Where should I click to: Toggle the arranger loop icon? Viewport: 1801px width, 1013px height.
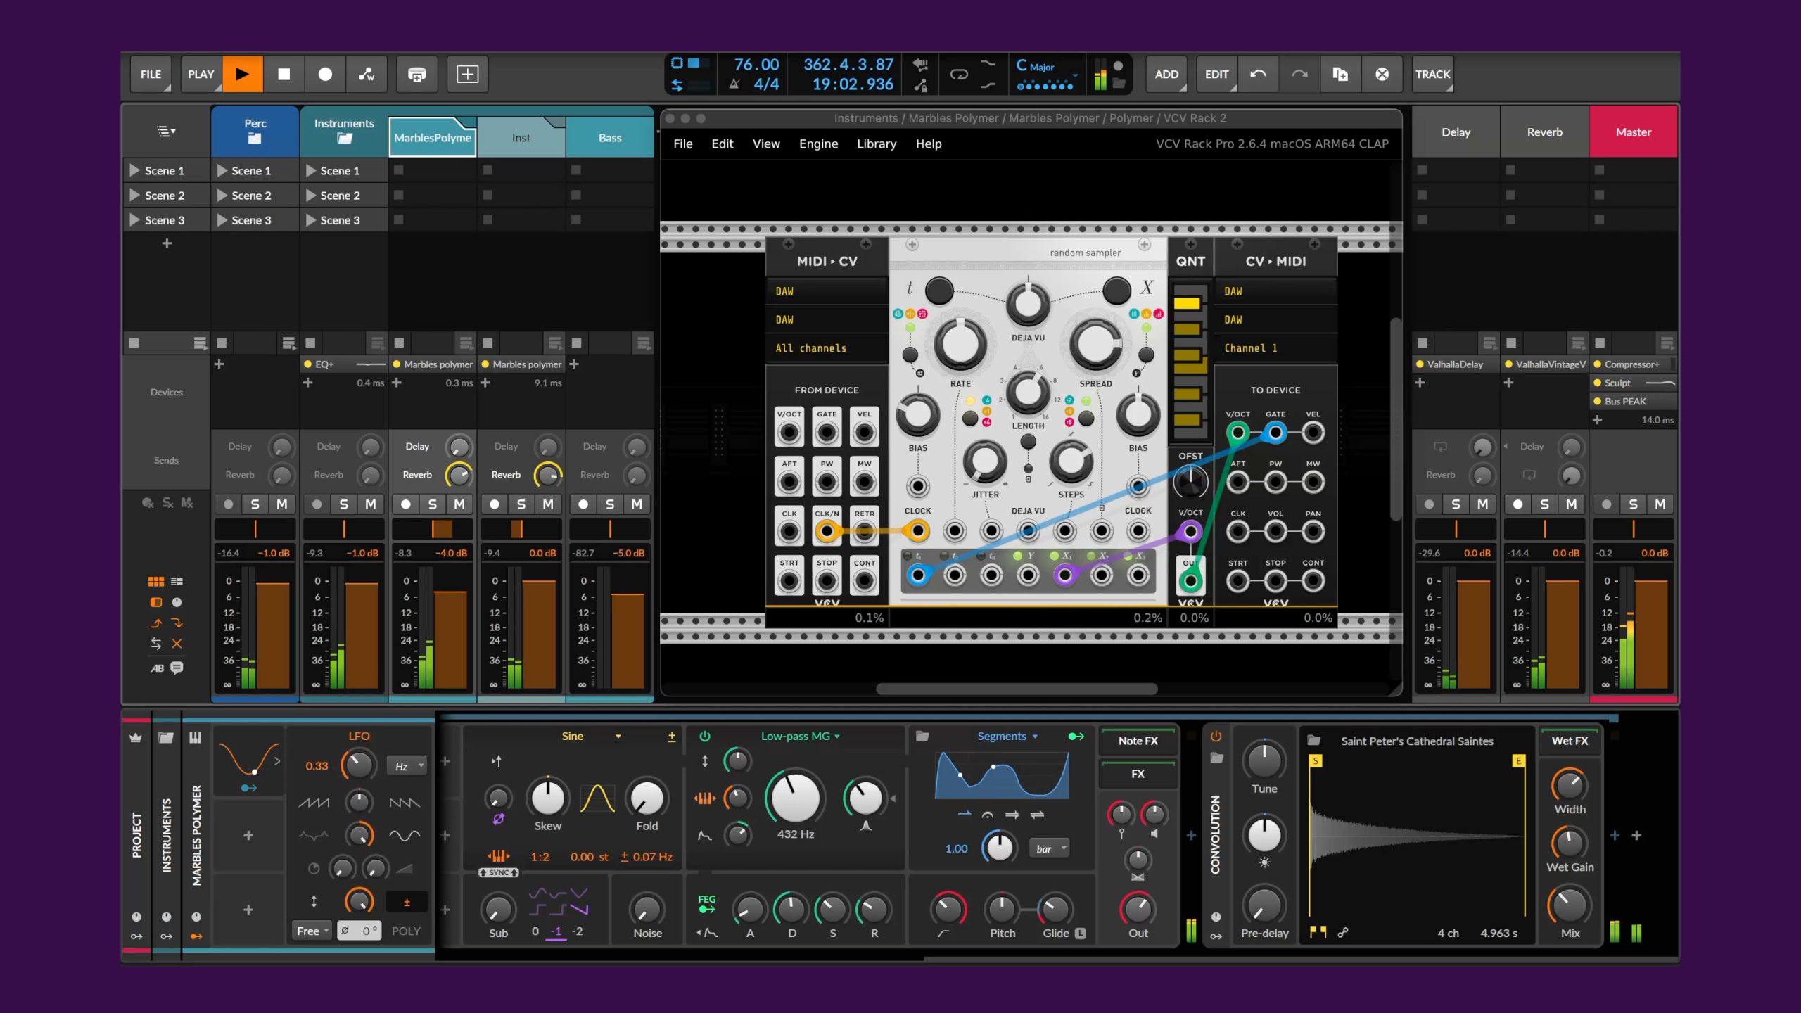click(959, 74)
